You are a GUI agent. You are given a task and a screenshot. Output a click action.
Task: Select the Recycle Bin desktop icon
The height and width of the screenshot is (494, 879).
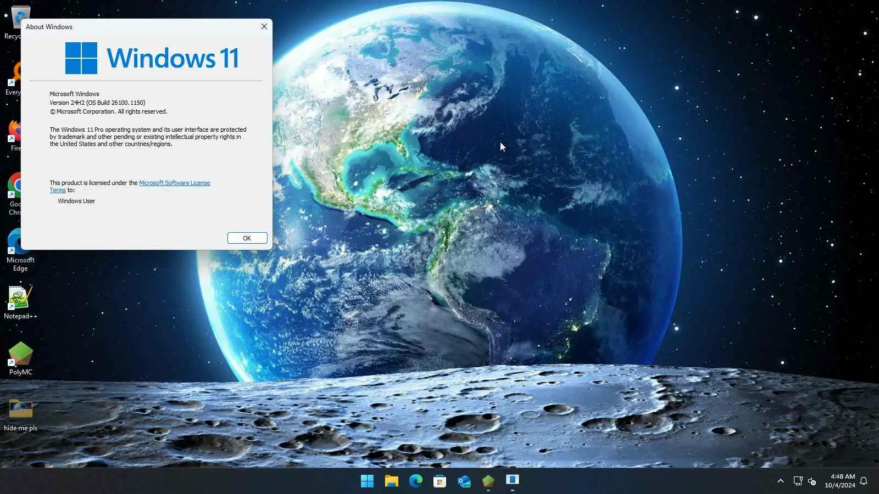(x=12, y=22)
